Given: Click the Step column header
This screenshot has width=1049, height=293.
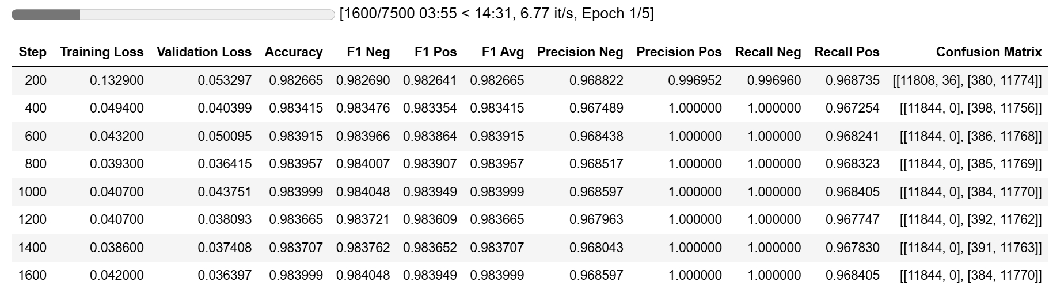Looking at the screenshot, I should pos(32,52).
